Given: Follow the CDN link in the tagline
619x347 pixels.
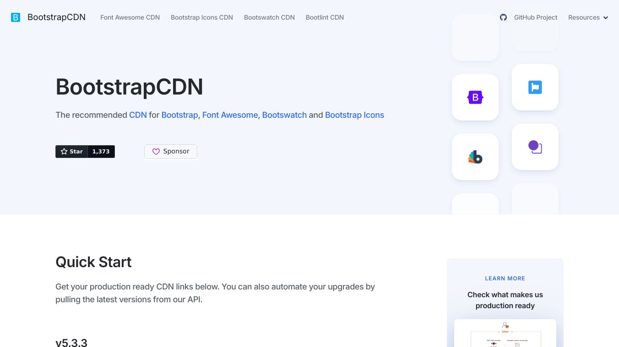Looking at the screenshot, I should 138,115.
